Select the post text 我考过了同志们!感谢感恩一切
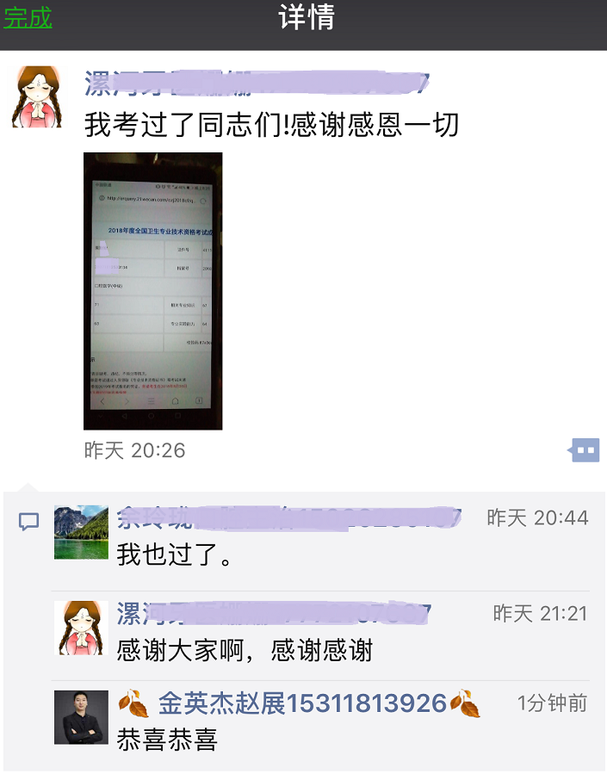 [272, 124]
